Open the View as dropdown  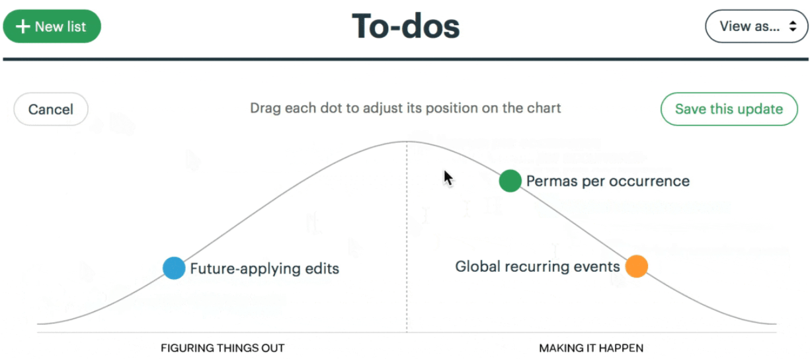pos(756,26)
